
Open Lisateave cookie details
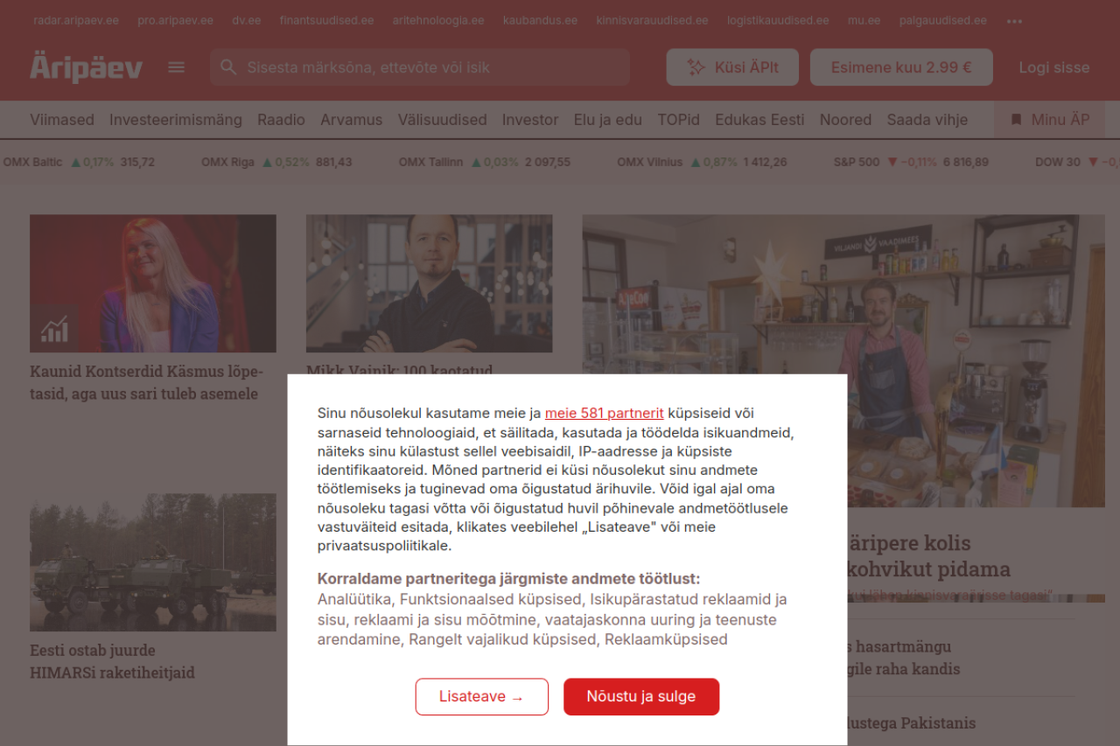(482, 697)
